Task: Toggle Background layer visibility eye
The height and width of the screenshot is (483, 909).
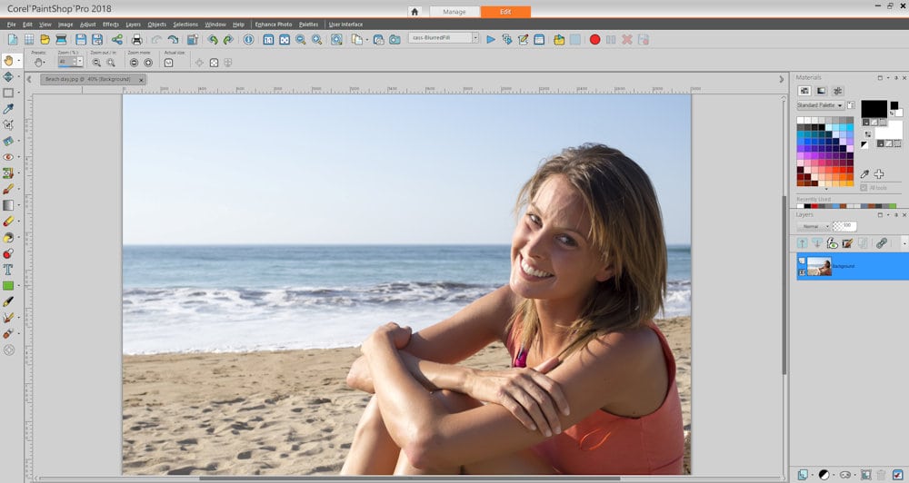Action: [802, 261]
